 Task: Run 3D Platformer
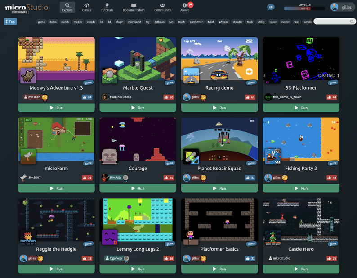[301, 108]
